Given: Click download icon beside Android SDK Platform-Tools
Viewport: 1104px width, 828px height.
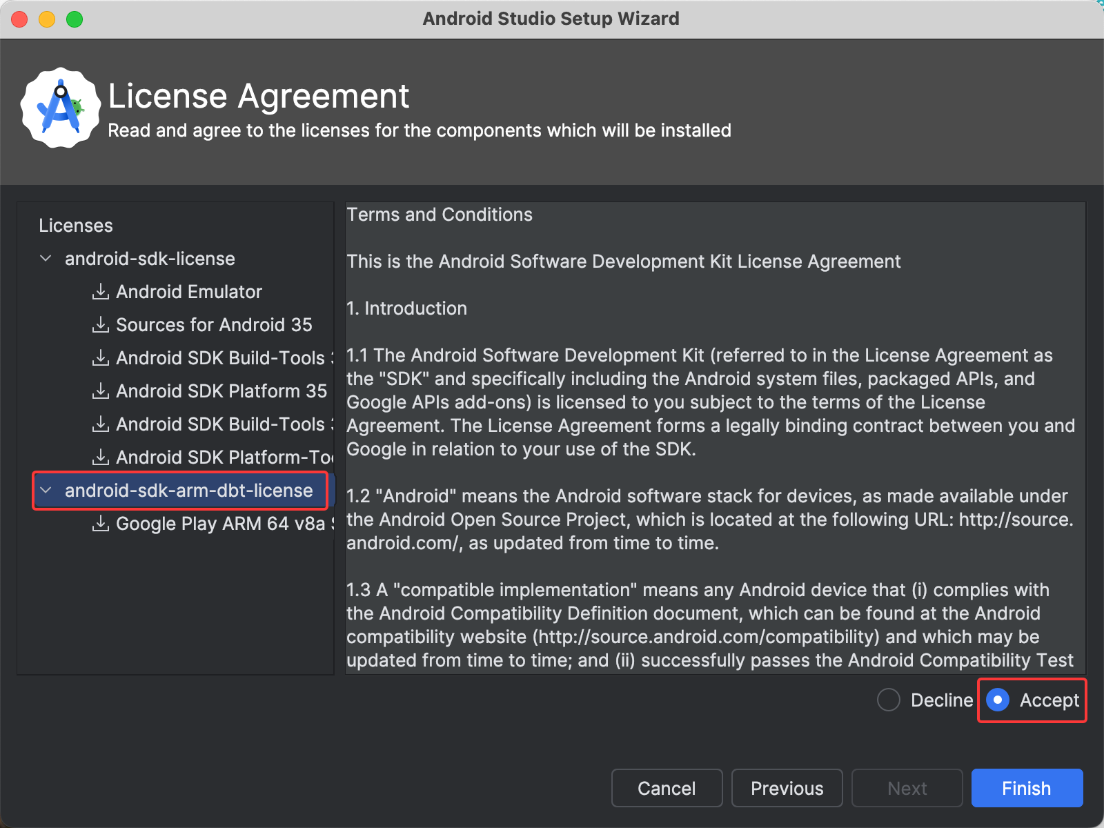Looking at the screenshot, I should point(101,457).
